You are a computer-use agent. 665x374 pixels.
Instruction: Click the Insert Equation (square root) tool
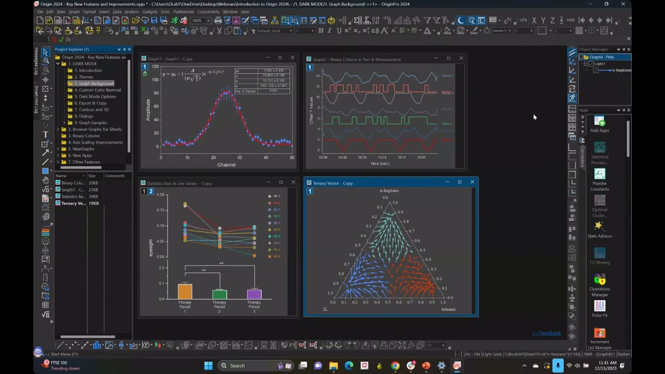(46, 190)
